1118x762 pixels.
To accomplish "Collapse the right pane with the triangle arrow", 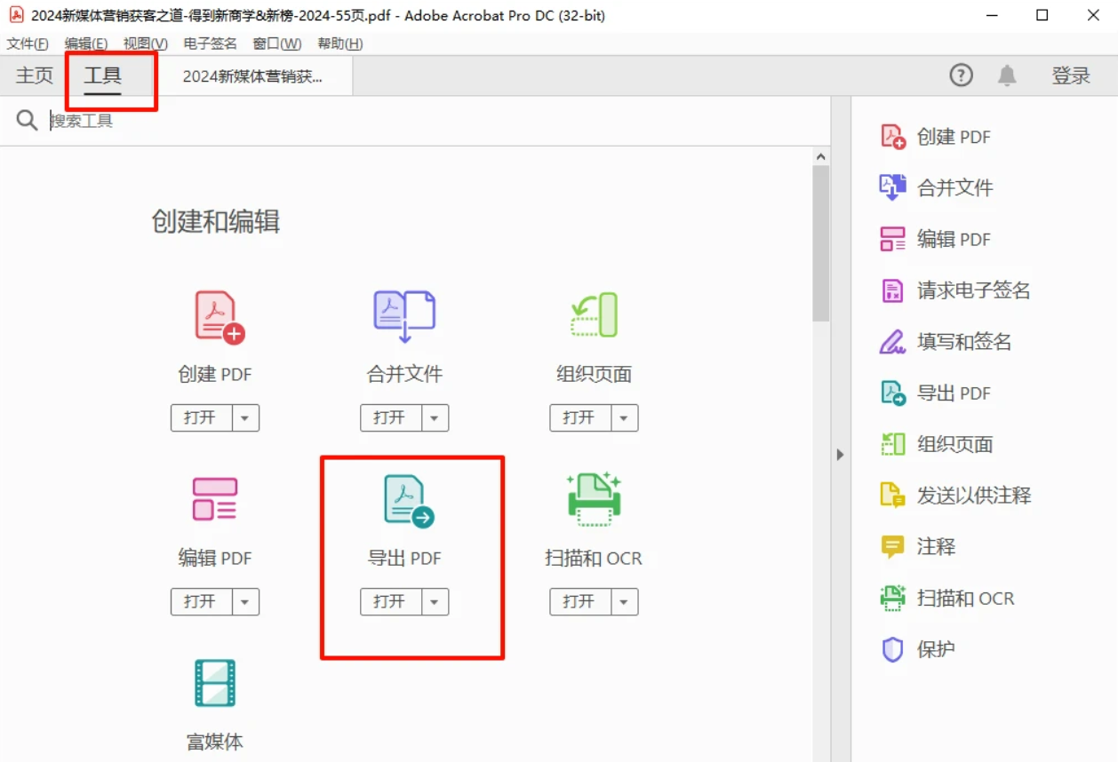I will 840,454.
